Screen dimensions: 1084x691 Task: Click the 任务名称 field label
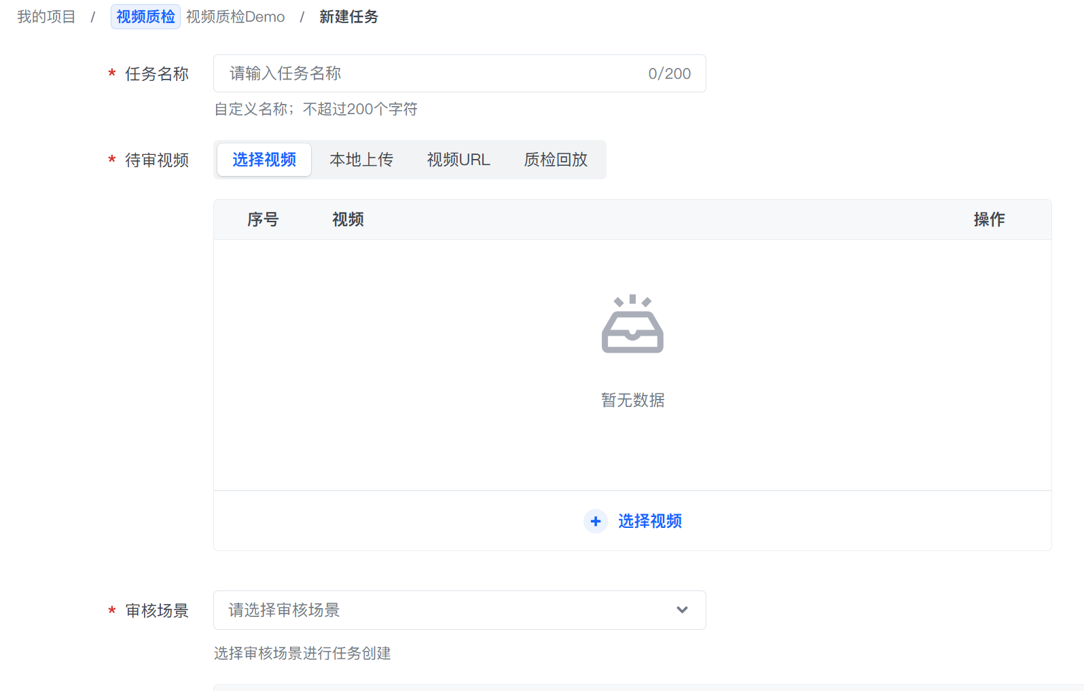pos(157,74)
